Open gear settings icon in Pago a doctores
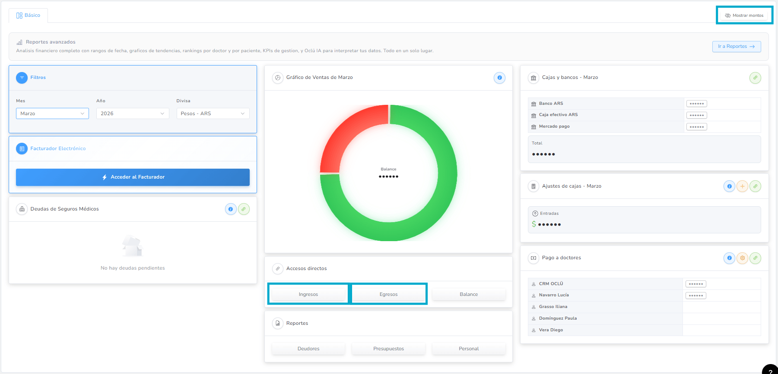Viewport: 778px width, 374px height. click(x=742, y=258)
